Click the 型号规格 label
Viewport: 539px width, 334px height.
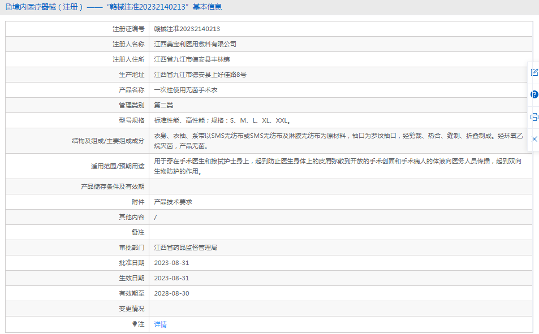132,120
